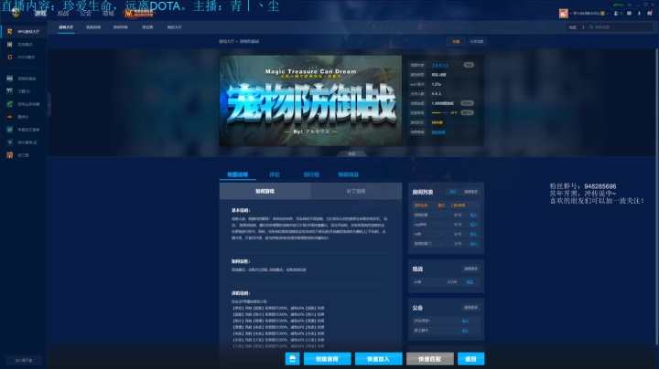This screenshot has height=369, width=659.
Task: Watch the match listed in the 观战 panel
Action: (470, 282)
